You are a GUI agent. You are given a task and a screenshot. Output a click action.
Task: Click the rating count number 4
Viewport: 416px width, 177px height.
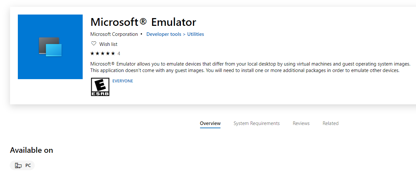coord(119,54)
